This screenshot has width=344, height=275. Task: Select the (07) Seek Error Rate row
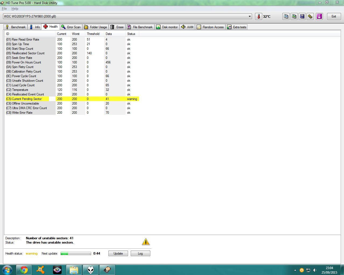tap(72, 58)
